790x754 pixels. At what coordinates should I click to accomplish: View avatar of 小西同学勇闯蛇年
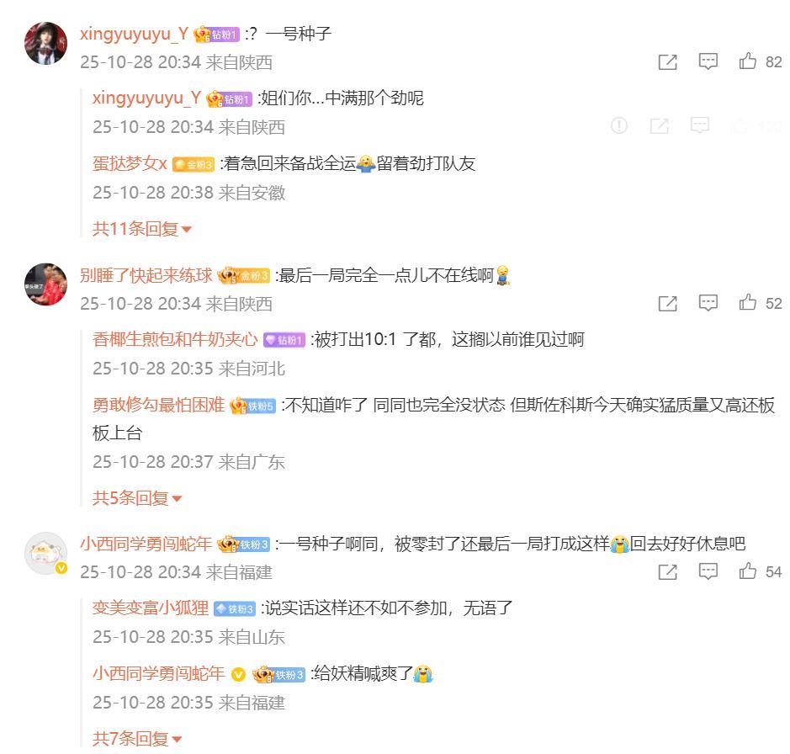(45, 554)
